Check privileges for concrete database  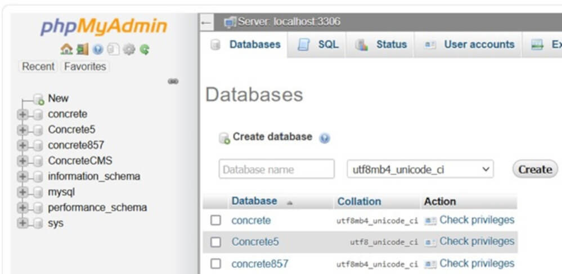476,220
